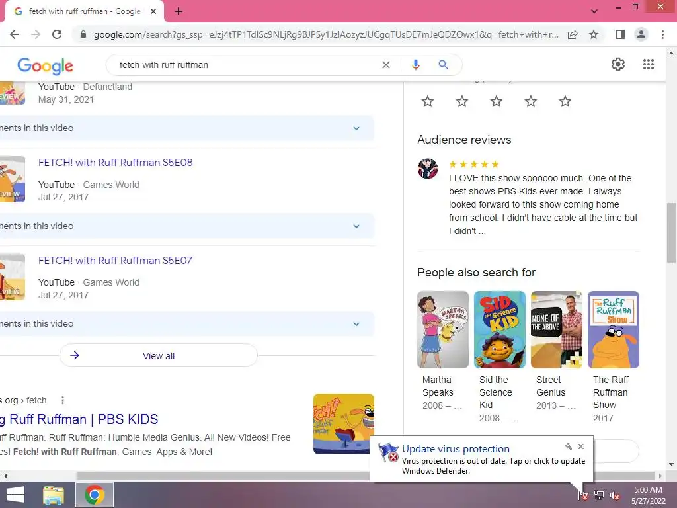Clear the search box text
This screenshot has height=508, width=677.
tap(386, 65)
